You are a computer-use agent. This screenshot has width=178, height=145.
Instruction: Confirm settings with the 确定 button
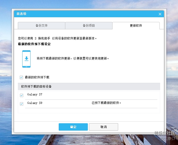[73, 127]
